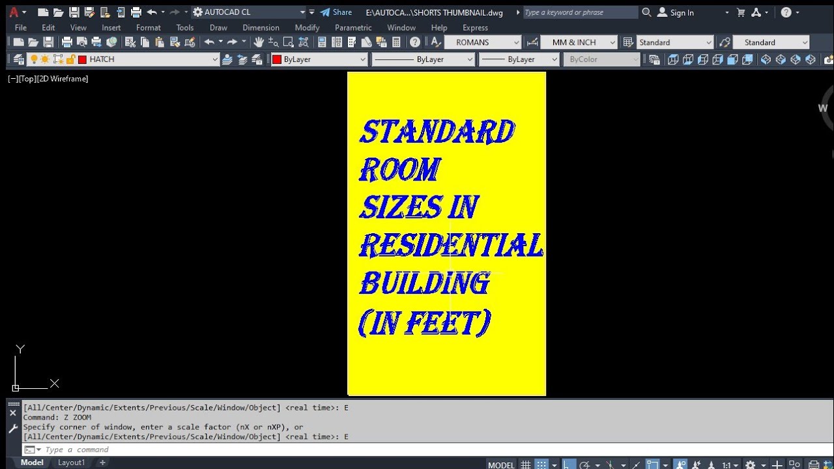Open the Format menu
Viewport: 834px width, 469px height.
tap(149, 27)
